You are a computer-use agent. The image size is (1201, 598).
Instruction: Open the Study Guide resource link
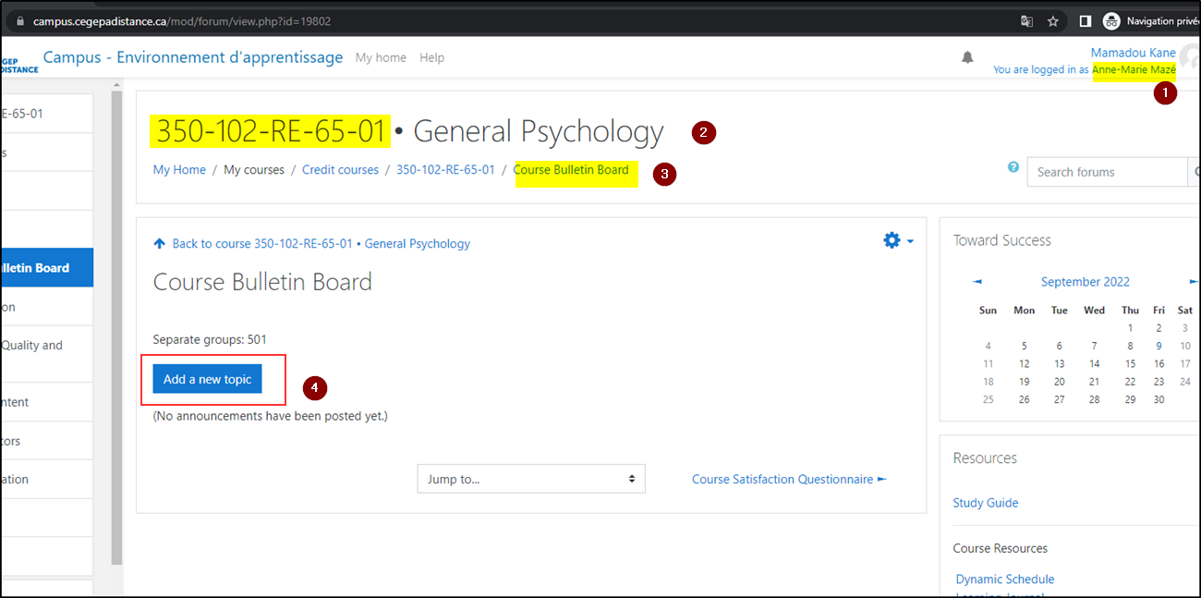pyautogui.click(x=985, y=503)
